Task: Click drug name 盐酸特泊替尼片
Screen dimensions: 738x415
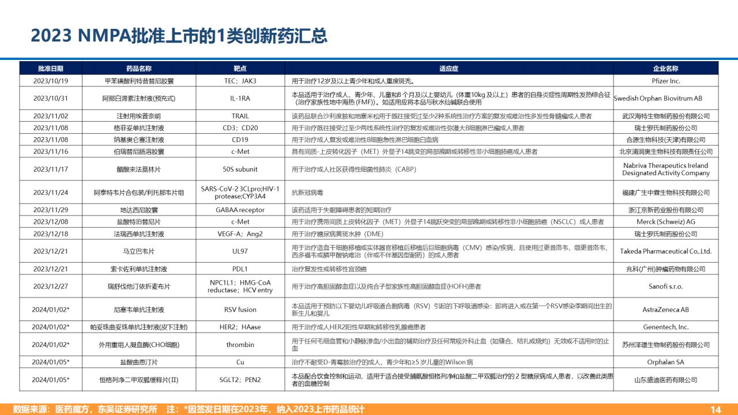Action: 139,222
